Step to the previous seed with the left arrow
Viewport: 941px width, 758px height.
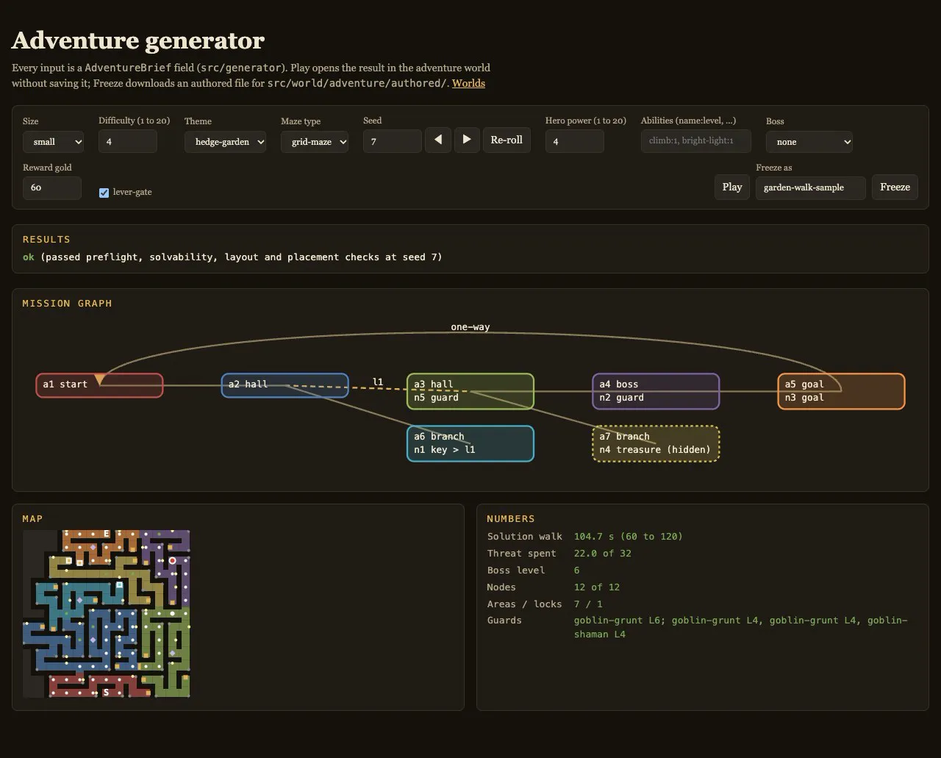click(x=438, y=140)
